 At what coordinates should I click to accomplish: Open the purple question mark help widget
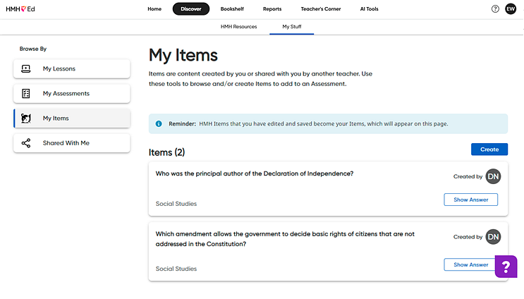[x=506, y=267]
